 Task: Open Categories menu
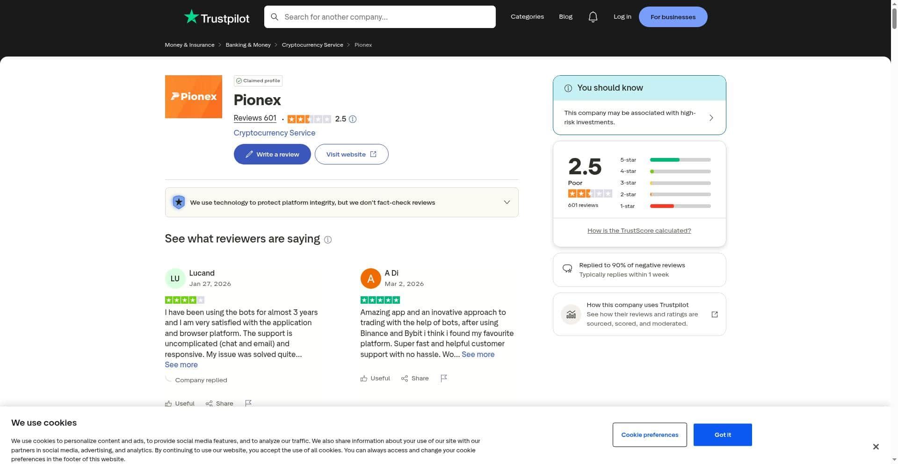point(527,17)
